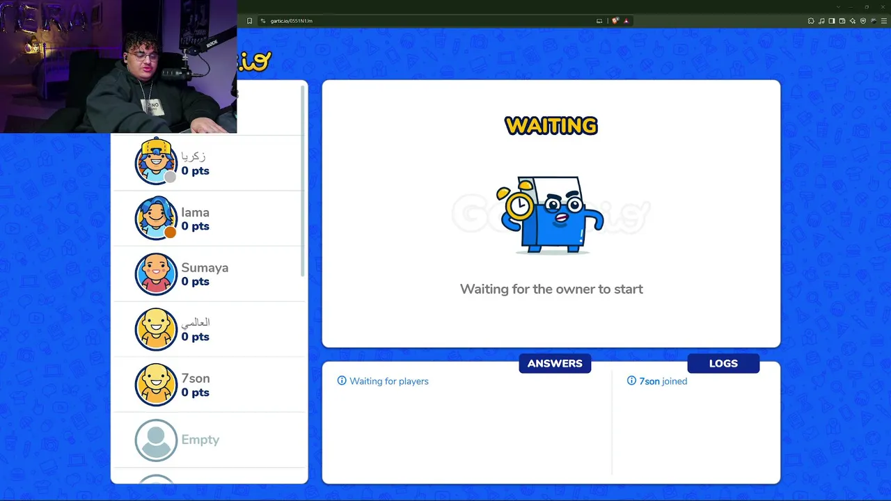
Task: Toggle the browser sidebar panel icon
Action: (x=832, y=21)
